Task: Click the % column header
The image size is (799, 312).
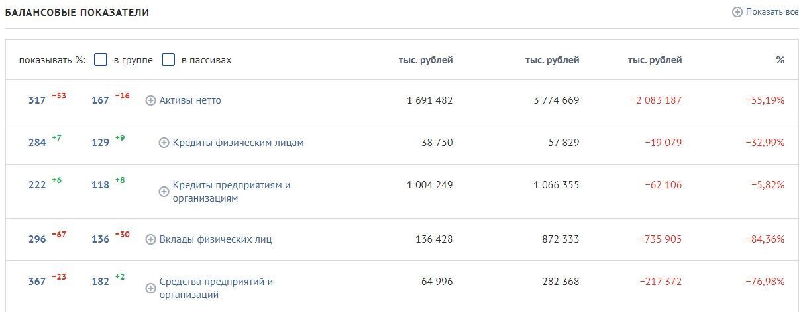Action: [x=780, y=60]
